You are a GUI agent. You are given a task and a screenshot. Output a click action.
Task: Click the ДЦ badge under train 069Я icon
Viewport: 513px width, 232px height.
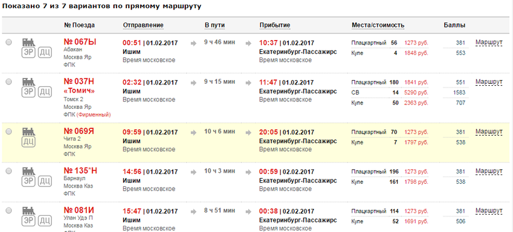28,142
